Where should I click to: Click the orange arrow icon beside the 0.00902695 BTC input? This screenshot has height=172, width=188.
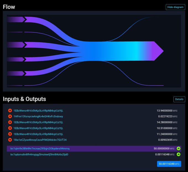click(10, 140)
